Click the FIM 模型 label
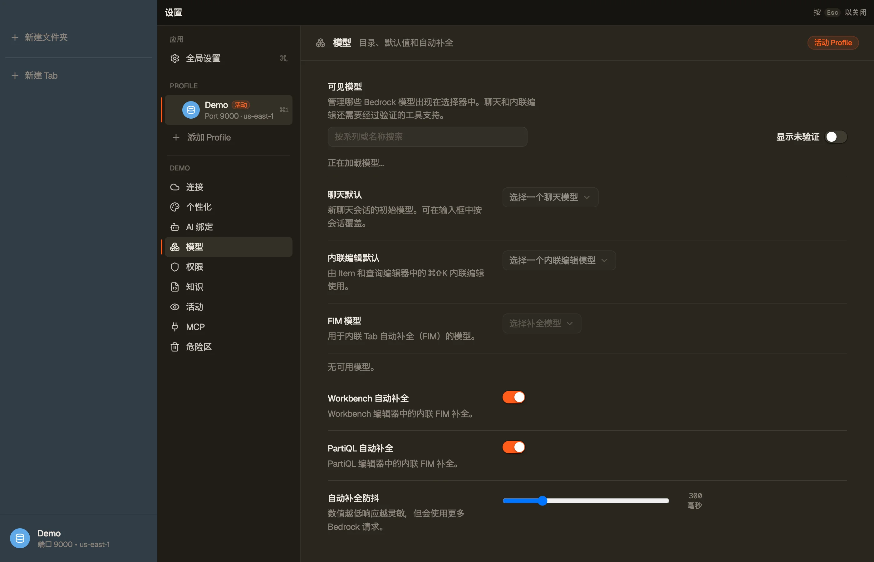 tap(344, 321)
